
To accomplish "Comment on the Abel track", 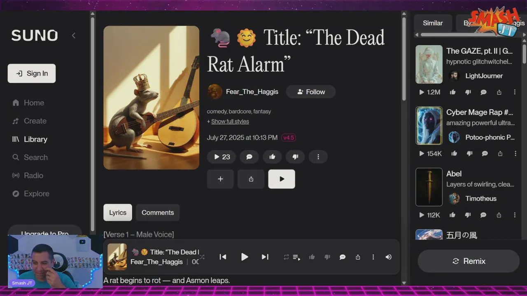I will coord(483,215).
